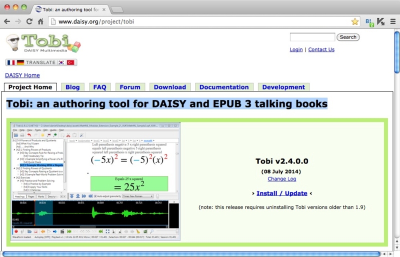
Task: Open the Change Log link
Action: coord(282,179)
